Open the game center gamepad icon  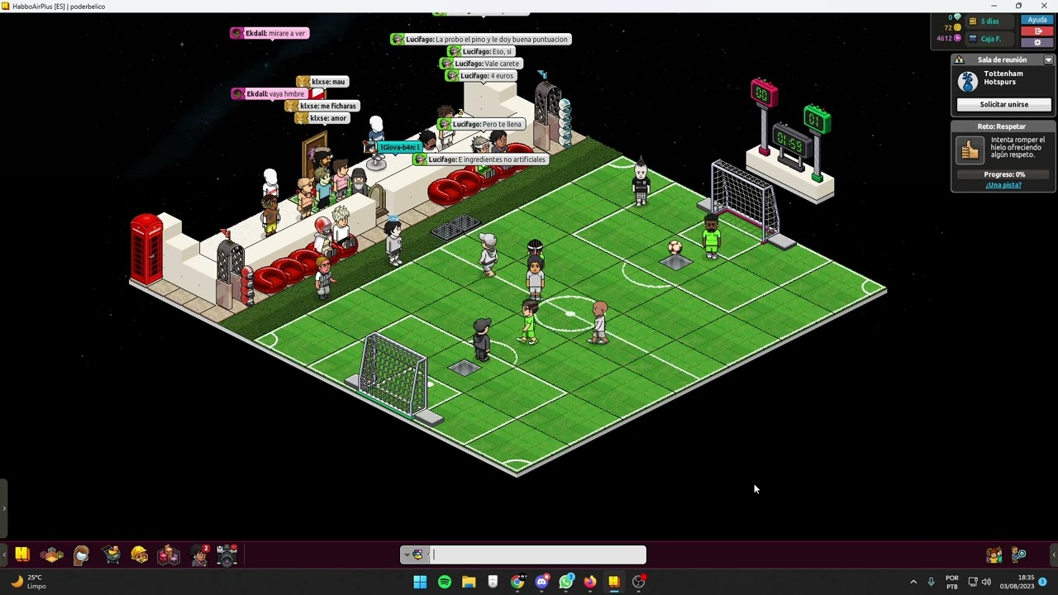[x=81, y=555]
